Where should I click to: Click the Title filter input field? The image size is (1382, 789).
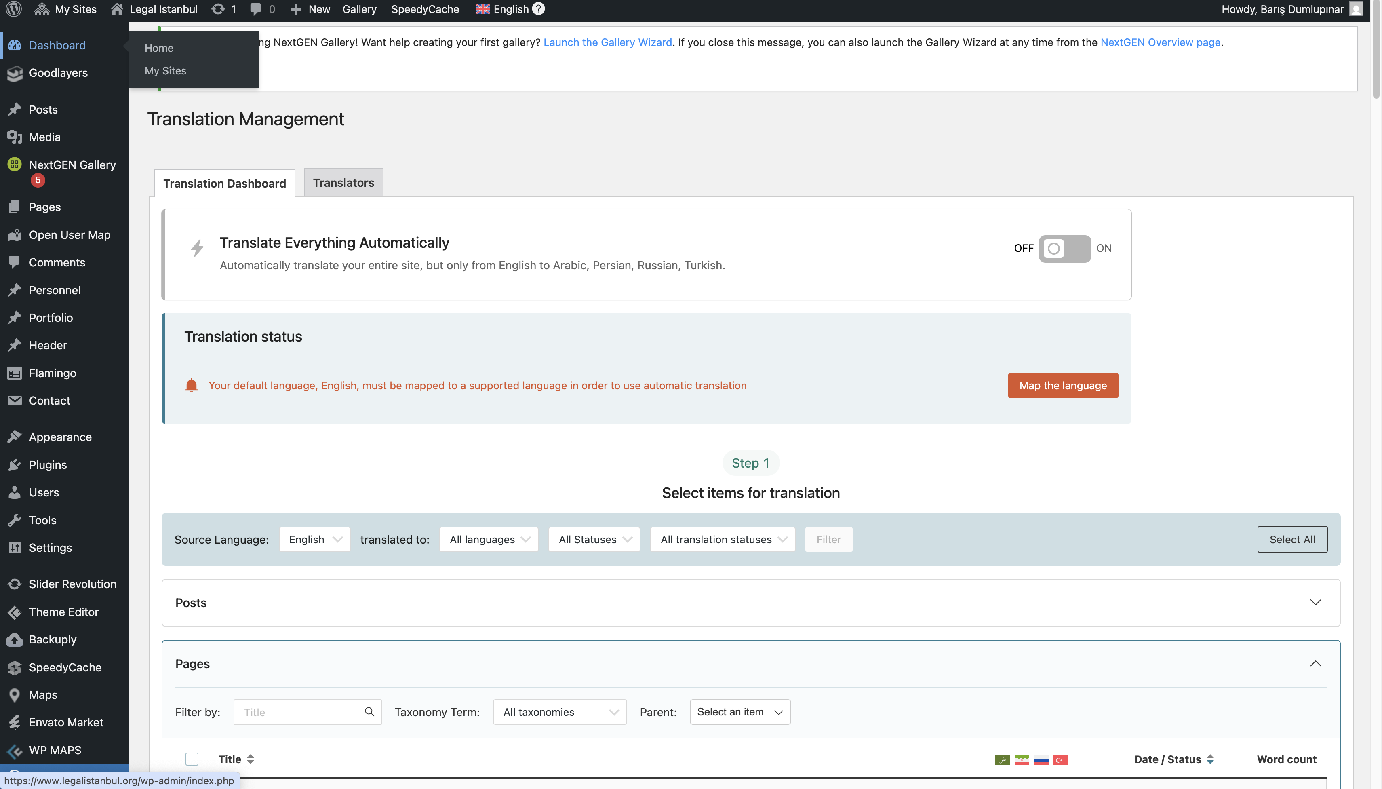(307, 712)
